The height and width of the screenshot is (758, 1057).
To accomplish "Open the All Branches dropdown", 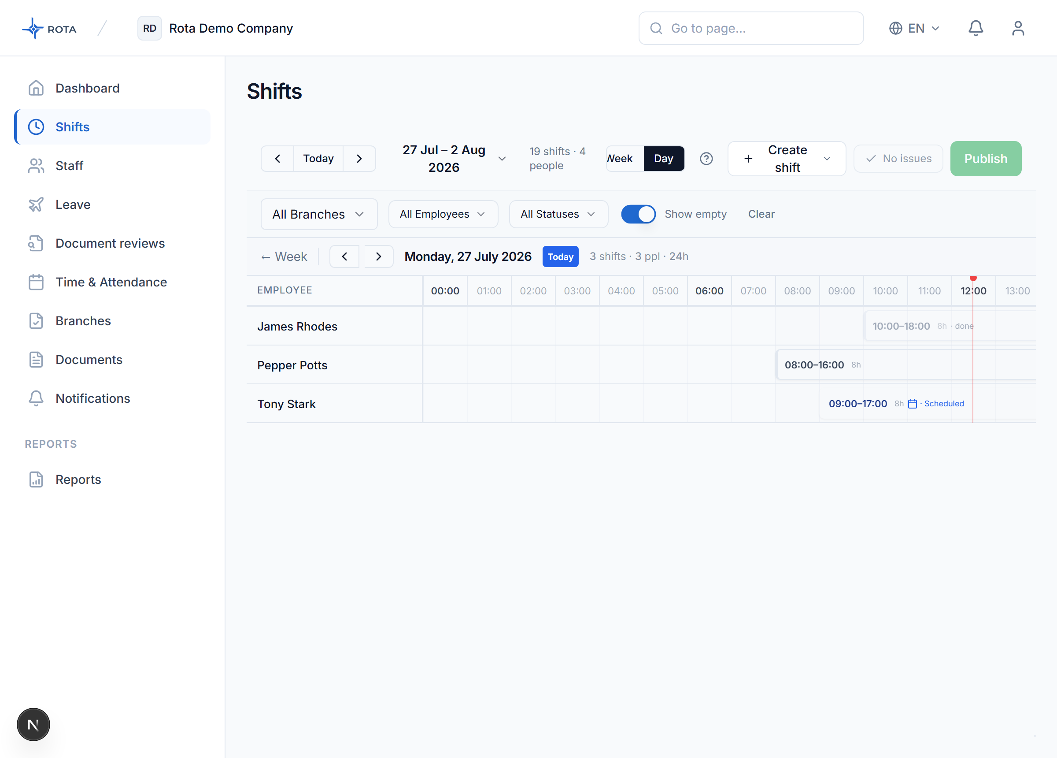I will coord(319,214).
